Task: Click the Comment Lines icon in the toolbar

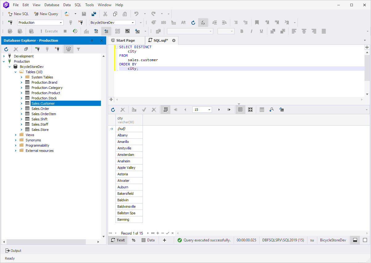Action: (x=236, y=22)
